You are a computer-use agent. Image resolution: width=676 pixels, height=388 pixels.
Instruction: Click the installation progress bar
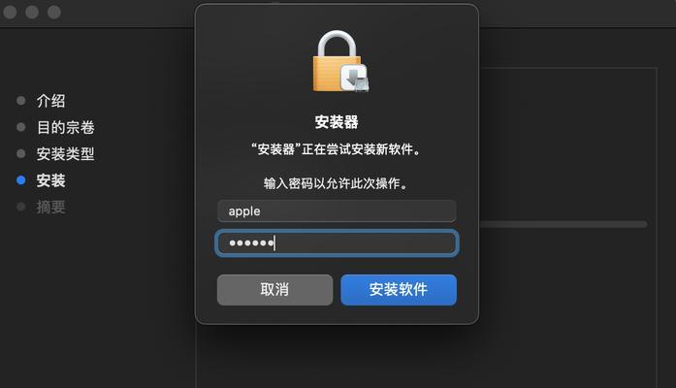[x=563, y=224]
